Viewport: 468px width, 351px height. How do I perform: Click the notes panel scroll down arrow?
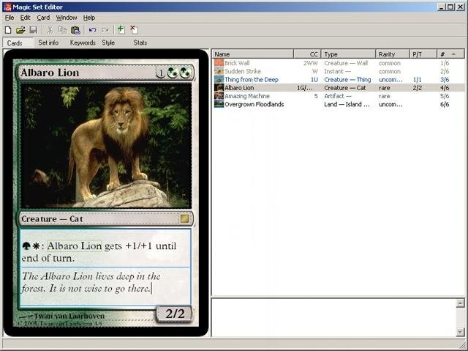click(460, 332)
